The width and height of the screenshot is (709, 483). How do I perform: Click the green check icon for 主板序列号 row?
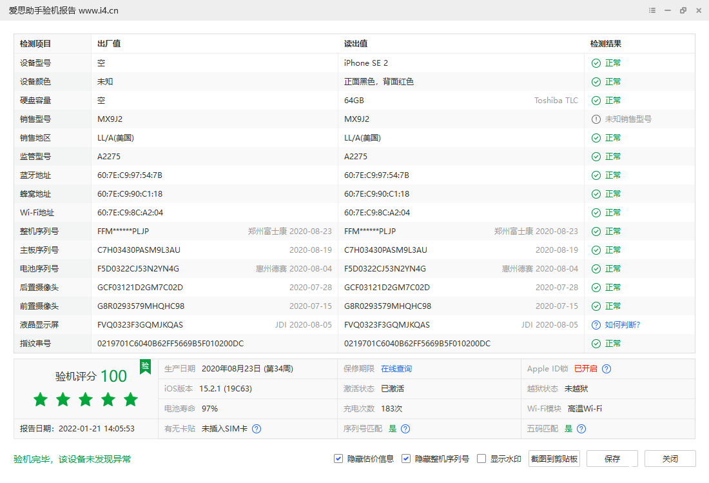(596, 250)
